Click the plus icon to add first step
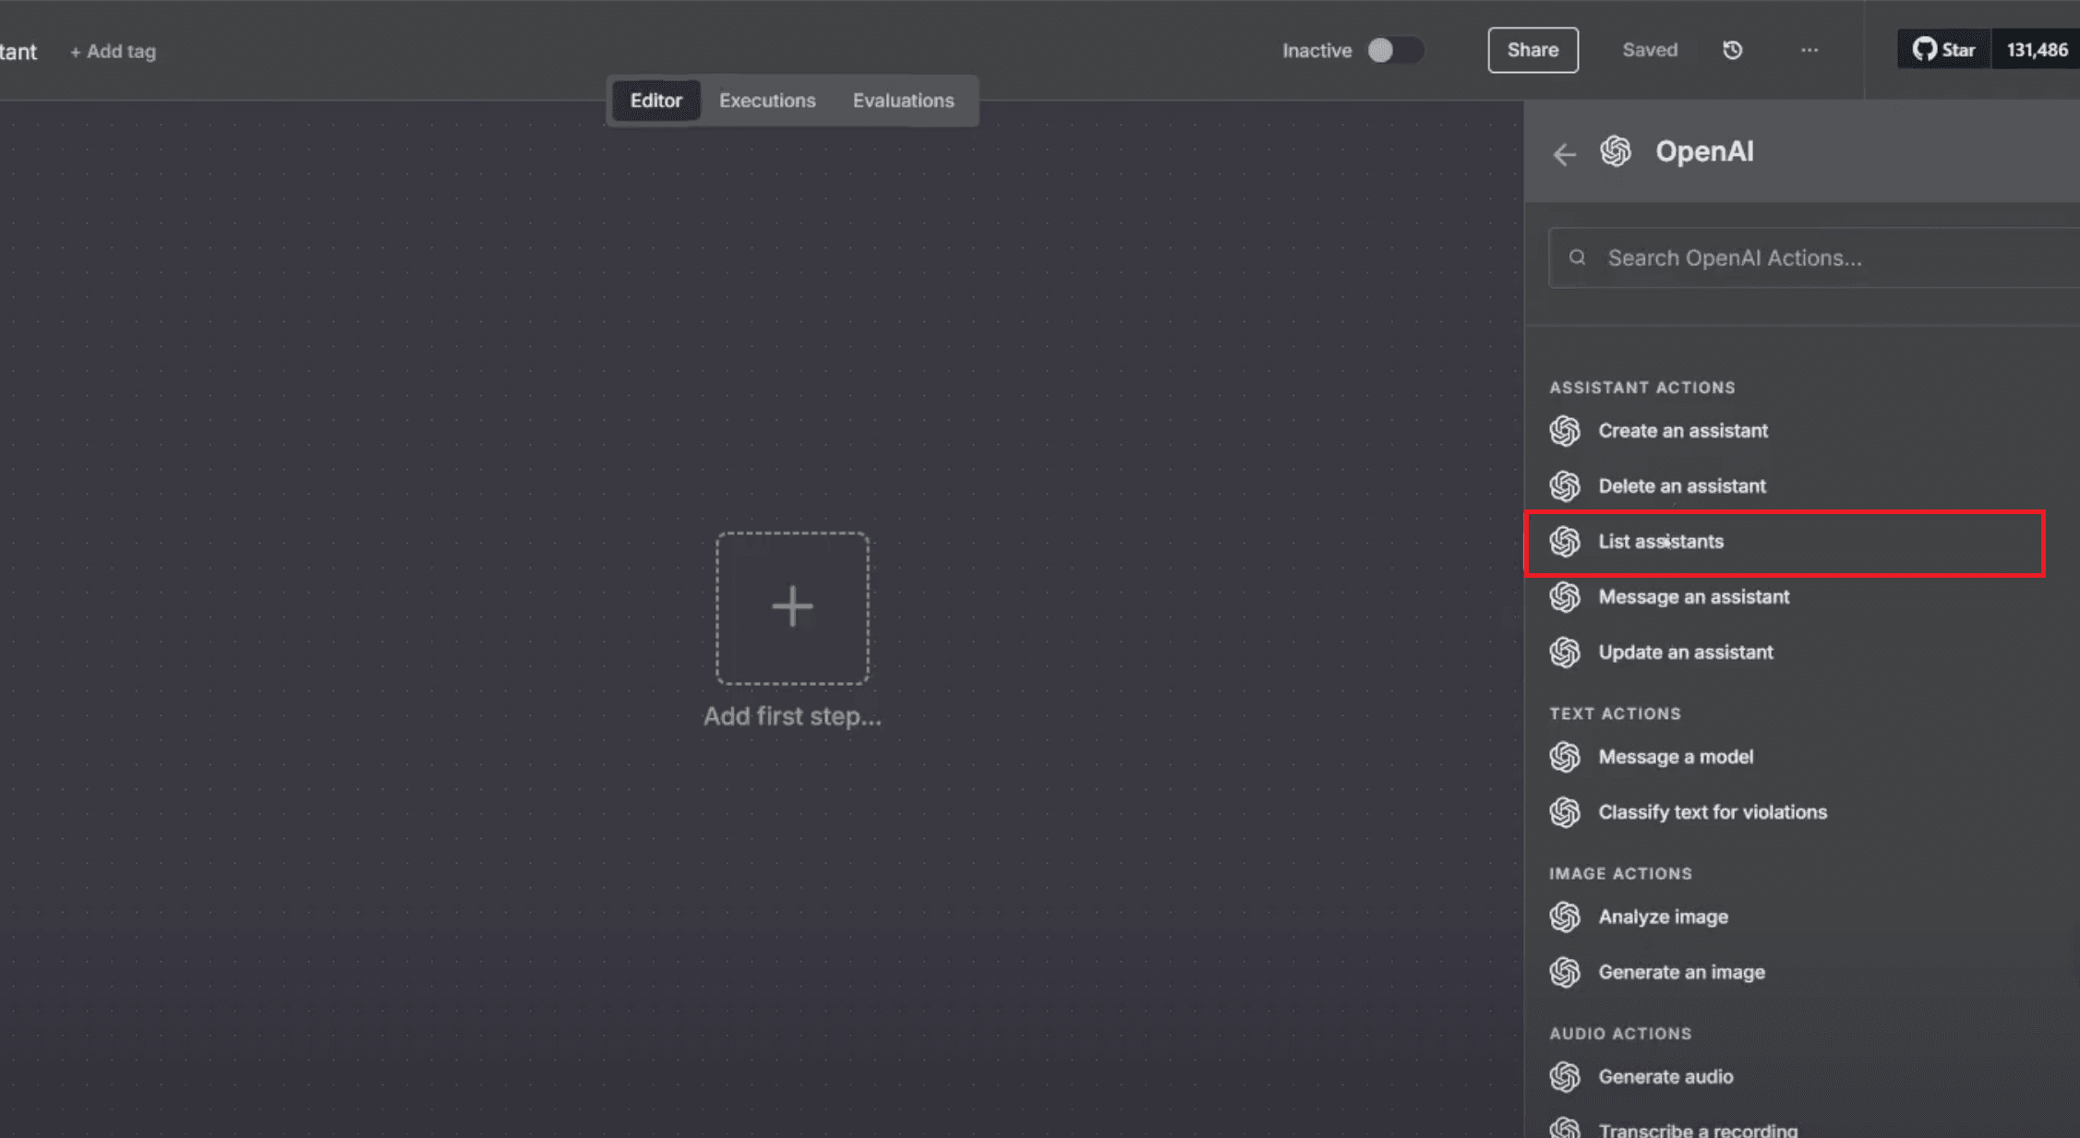The width and height of the screenshot is (2080, 1138). (x=792, y=607)
